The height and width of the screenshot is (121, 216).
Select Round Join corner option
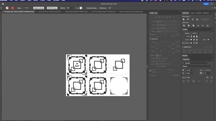tap(194, 40)
